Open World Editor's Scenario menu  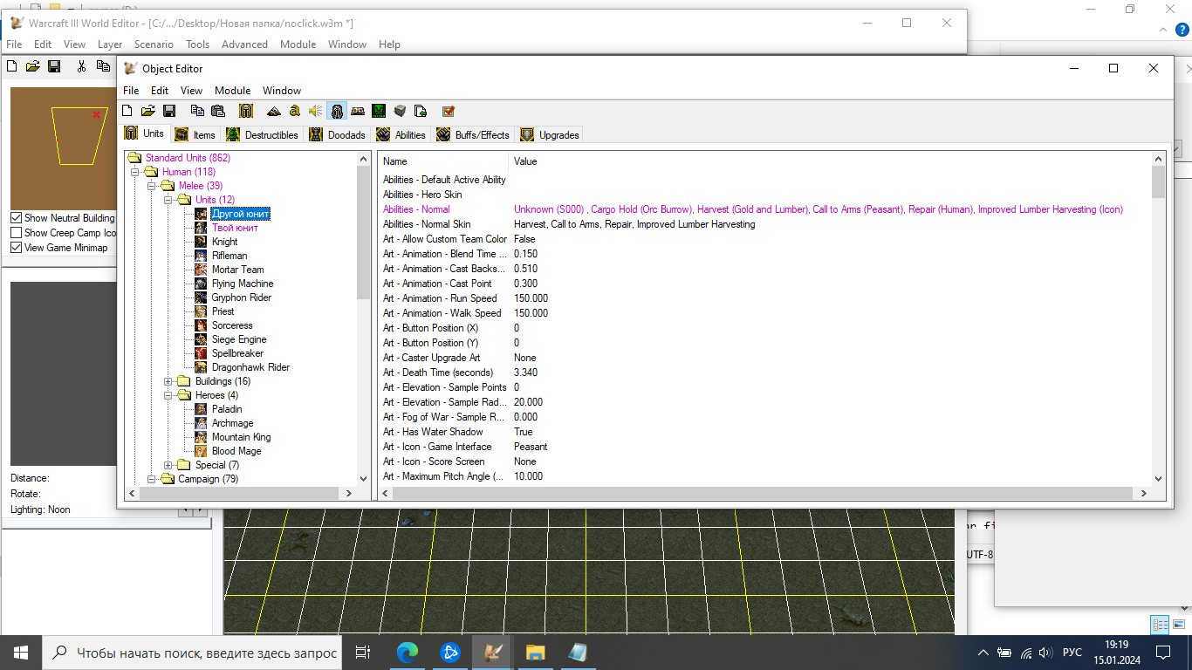154,44
